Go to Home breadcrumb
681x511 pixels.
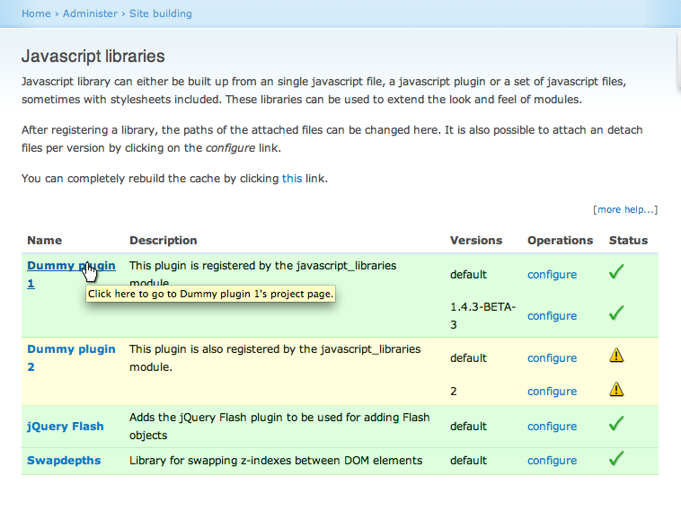click(x=36, y=13)
